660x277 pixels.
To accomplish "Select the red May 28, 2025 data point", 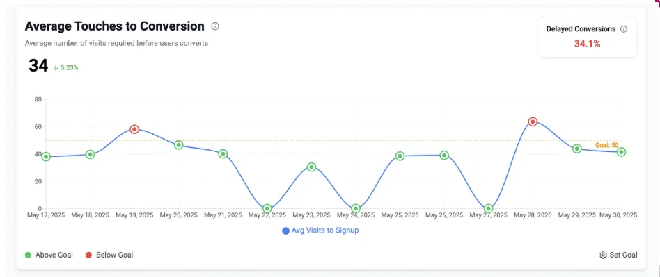I will tap(533, 121).
